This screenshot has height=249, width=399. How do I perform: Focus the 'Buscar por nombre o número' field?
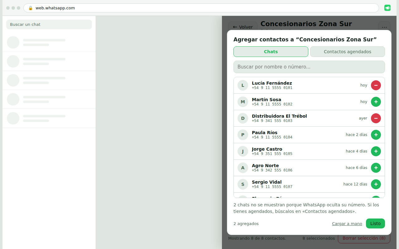(309, 67)
